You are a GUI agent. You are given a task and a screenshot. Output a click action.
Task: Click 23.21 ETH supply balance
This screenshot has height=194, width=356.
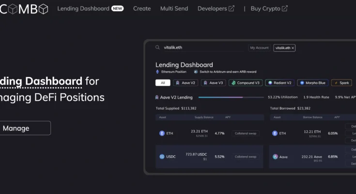[x=199, y=131]
